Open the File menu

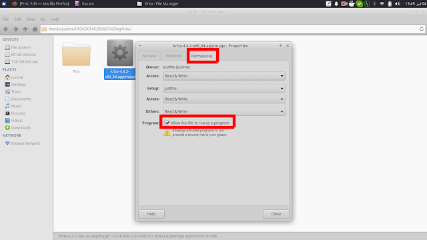6,19
